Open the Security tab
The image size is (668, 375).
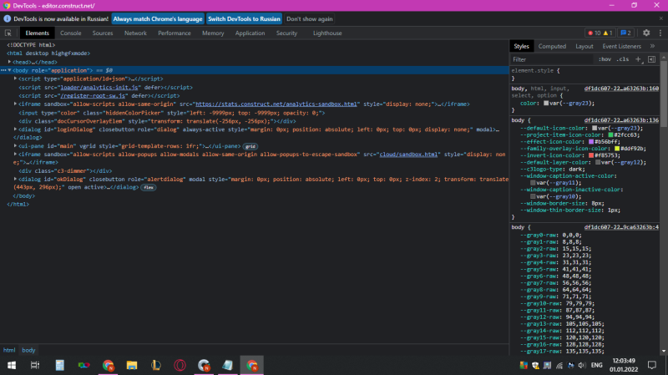click(x=286, y=33)
